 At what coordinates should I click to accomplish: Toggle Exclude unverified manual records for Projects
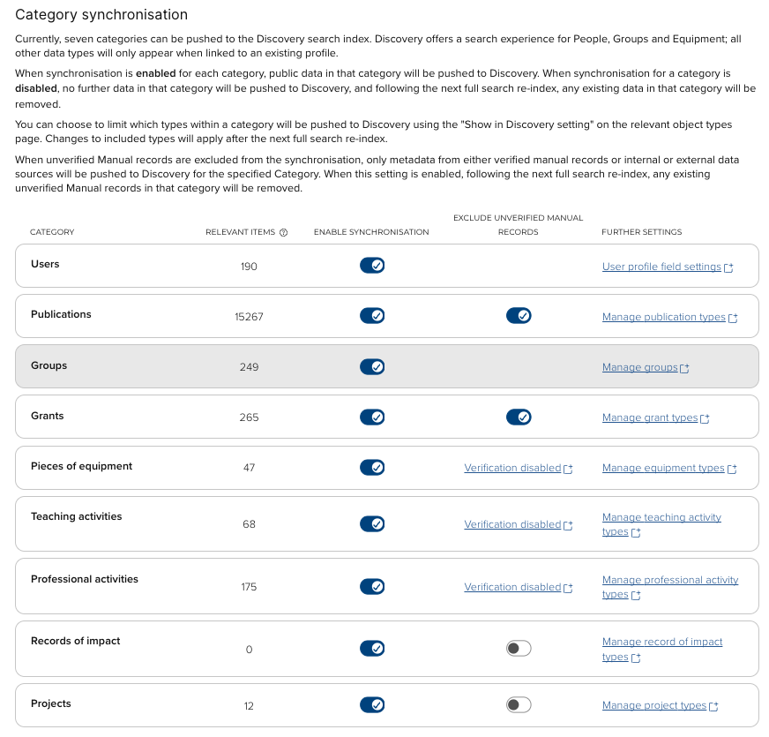519,704
